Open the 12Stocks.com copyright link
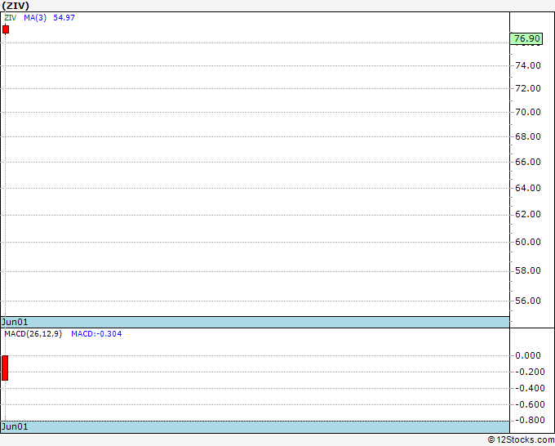The width and height of the screenshot is (555, 446). (x=521, y=439)
